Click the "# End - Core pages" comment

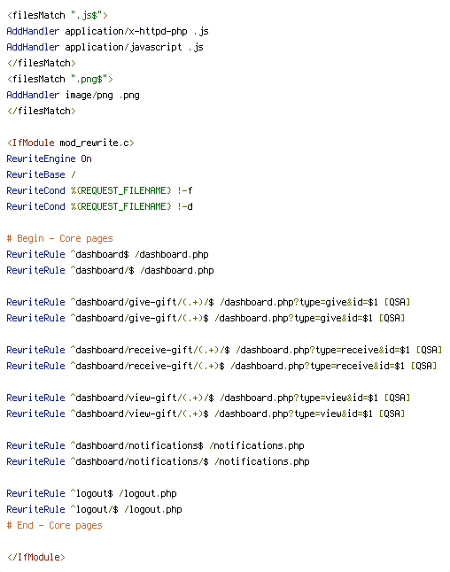[x=54, y=525]
